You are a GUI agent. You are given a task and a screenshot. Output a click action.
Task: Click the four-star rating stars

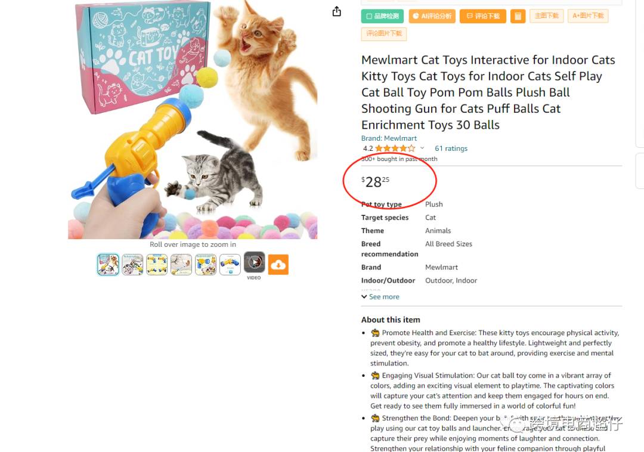tap(395, 148)
